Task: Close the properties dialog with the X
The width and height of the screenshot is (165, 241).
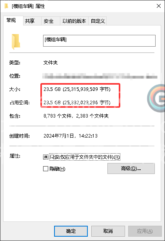Action: point(159,6)
